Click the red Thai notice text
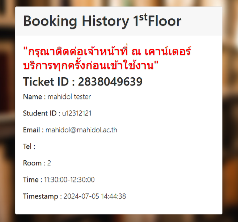This screenshot has height=222, width=238. 107,58
